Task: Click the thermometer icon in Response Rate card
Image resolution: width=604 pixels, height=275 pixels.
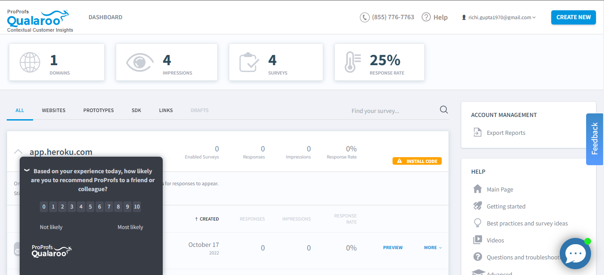Action: 352,62
